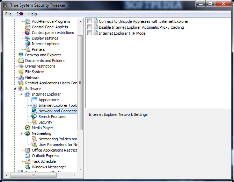Select 'File System' tree label
Viewport: 234px width, 182px height.
pos(35,72)
